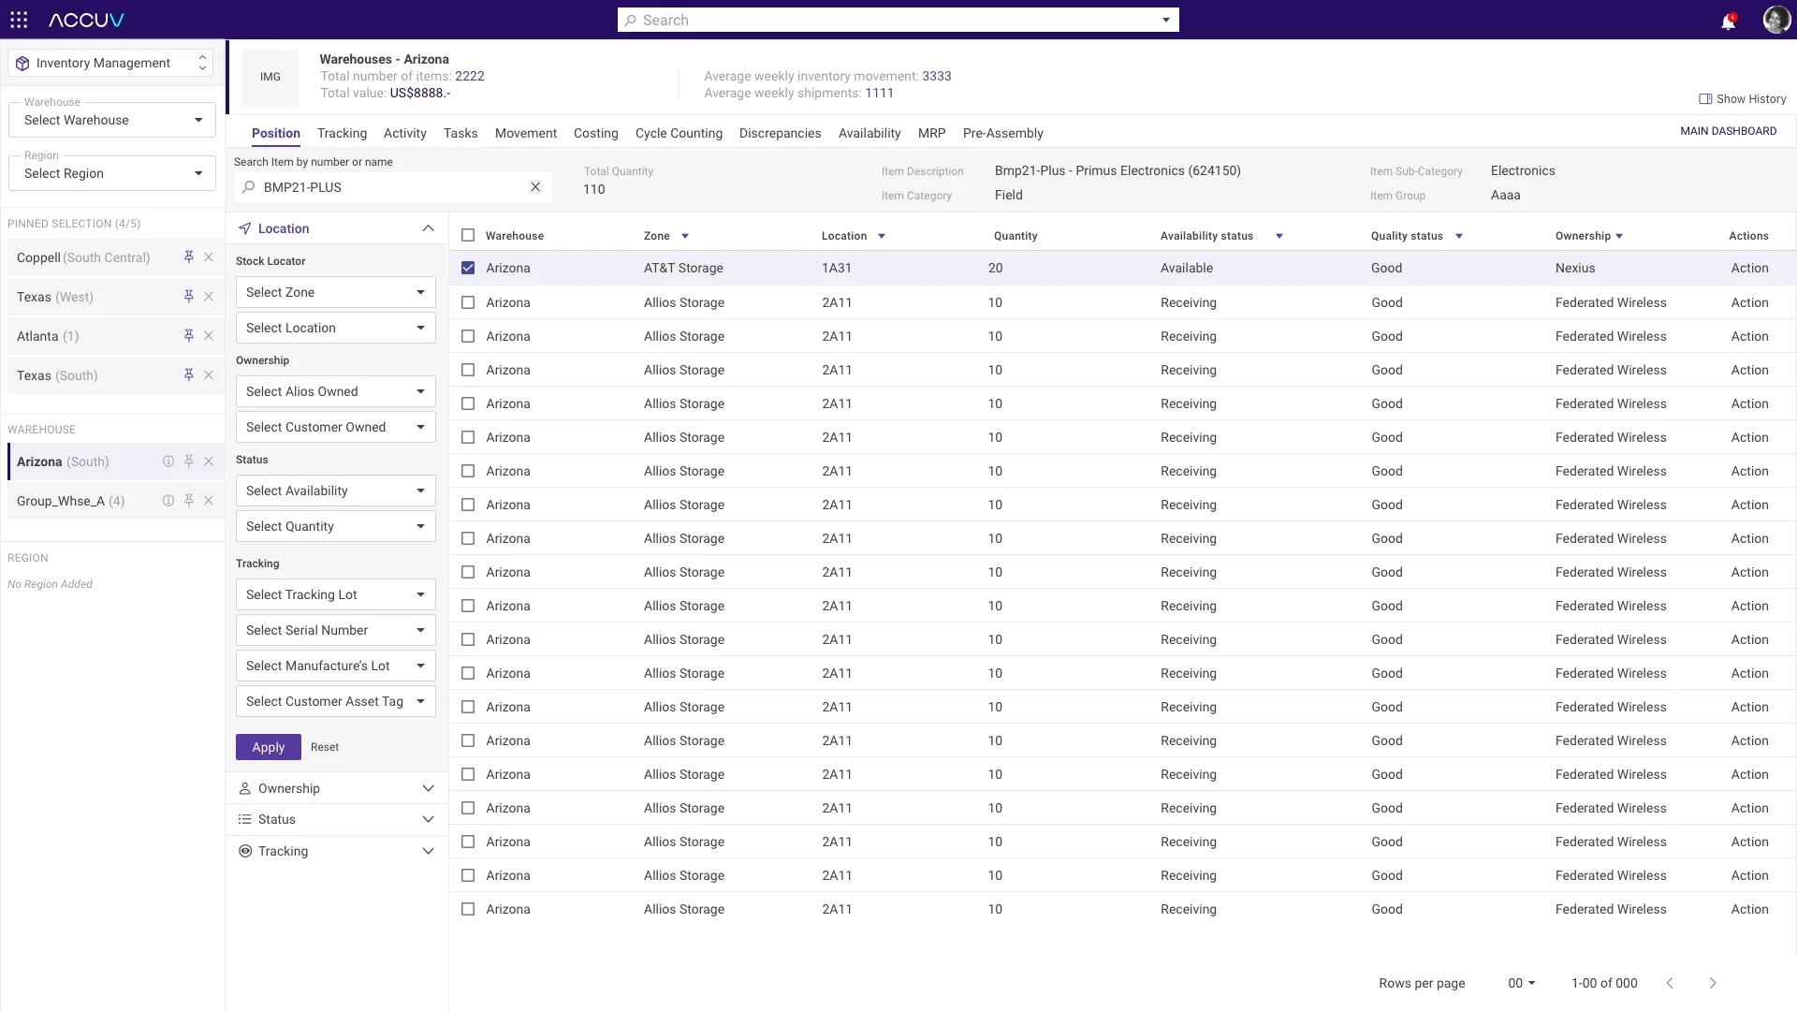Image resolution: width=1797 pixels, height=1011 pixels.
Task: Remove Atlanta (1) from pinned list
Action: [209, 336]
